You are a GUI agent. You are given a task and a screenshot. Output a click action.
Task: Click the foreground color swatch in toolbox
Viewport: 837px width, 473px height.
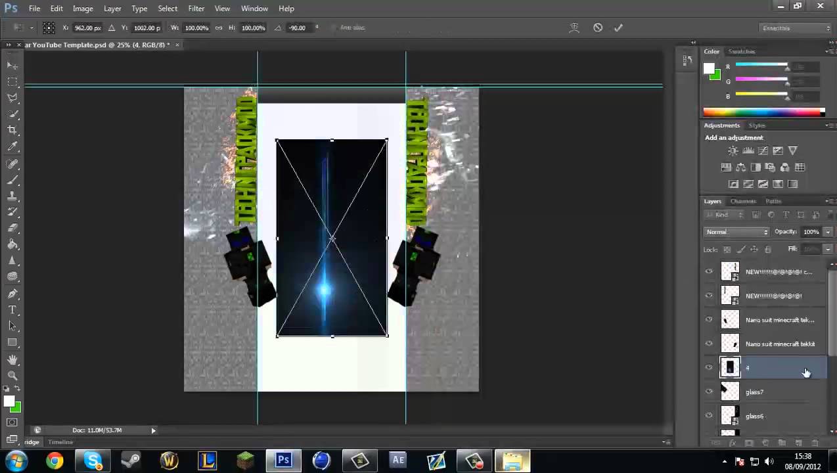pos(10,402)
